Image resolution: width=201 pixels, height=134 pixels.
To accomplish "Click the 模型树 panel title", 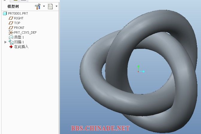I will pyautogui.click(x=13, y=6).
